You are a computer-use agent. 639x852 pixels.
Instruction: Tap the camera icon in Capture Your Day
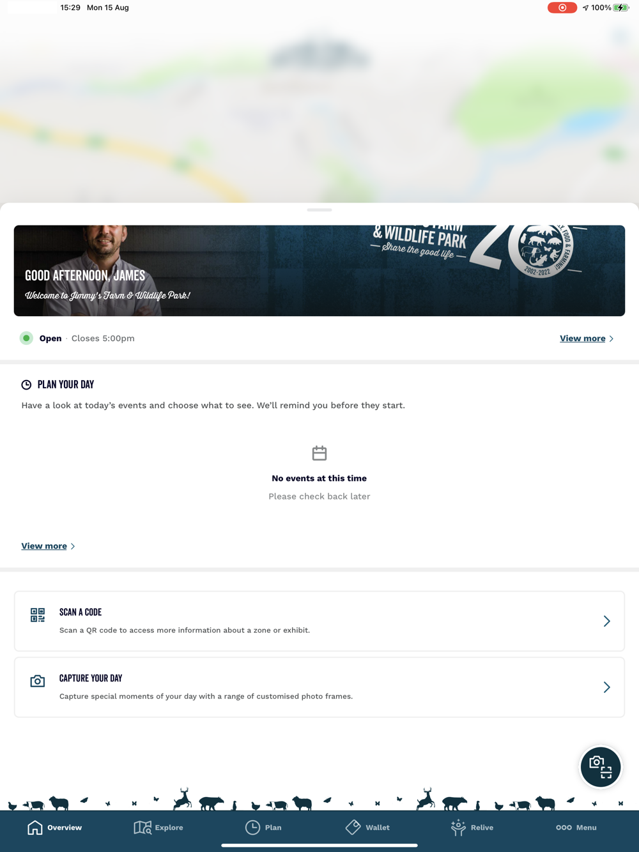coord(38,681)
